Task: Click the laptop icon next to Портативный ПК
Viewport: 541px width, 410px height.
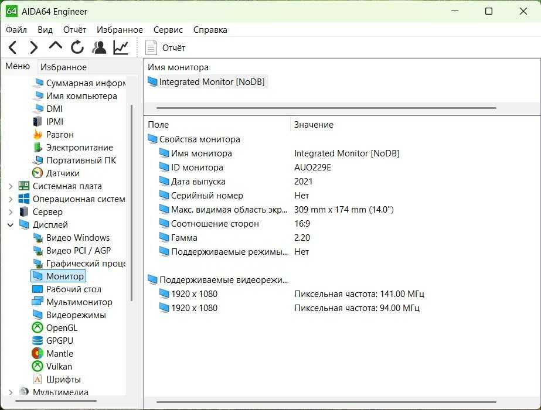Action: click(x=38, y=160)
